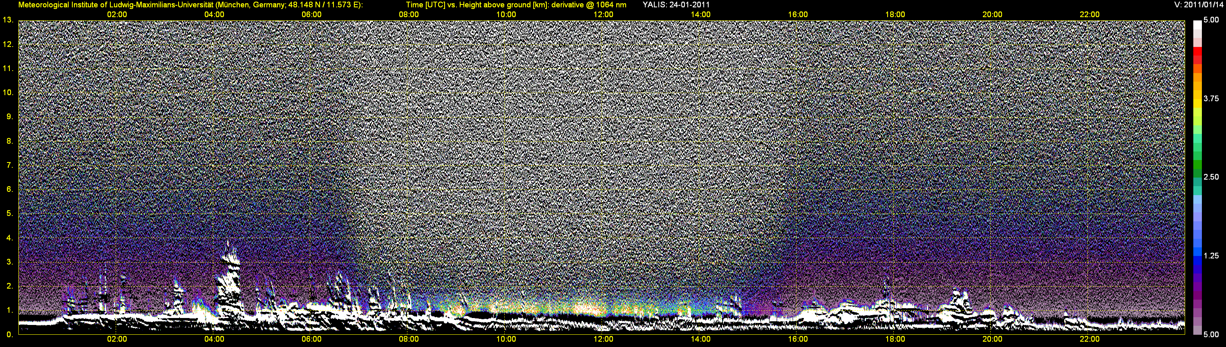Click the 5.00 value at the mauve end of color scale
This screenshot has width=1226, height=347.
[1211, 335]
